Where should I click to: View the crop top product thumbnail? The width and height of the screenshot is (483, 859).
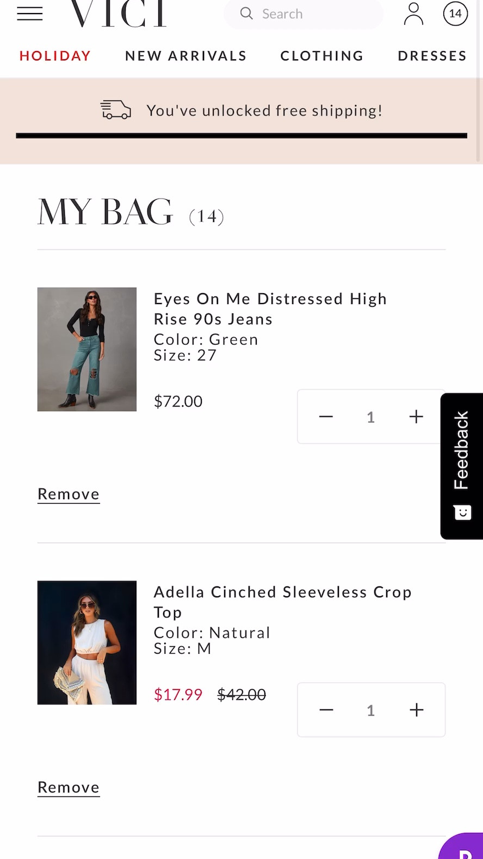point(86,642)
